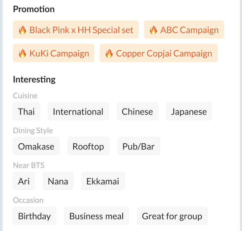Filter by Ekkamai BTS station

pos(103,181)
